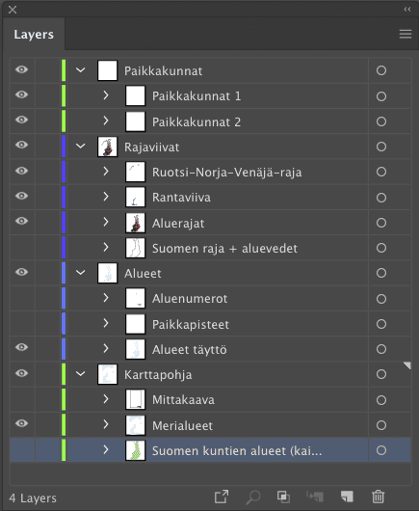Click the Create New Layer icon
This screenshot has height=511, width=419.
coord(347,497)
